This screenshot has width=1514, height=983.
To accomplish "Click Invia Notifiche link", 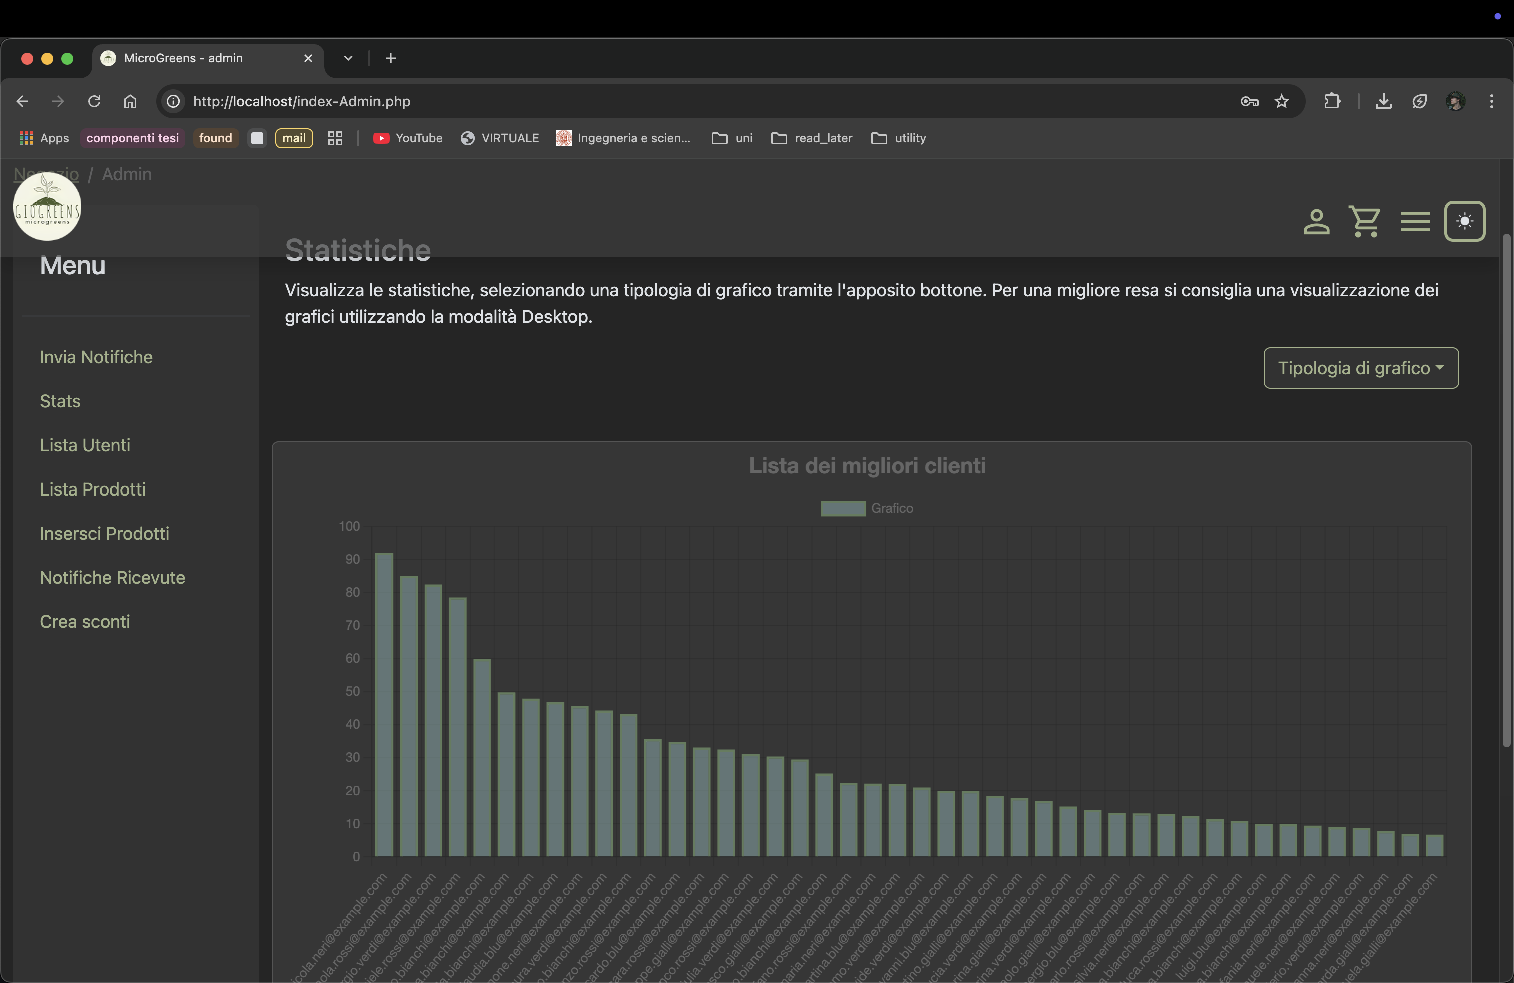I will click(x=96, y=357).
